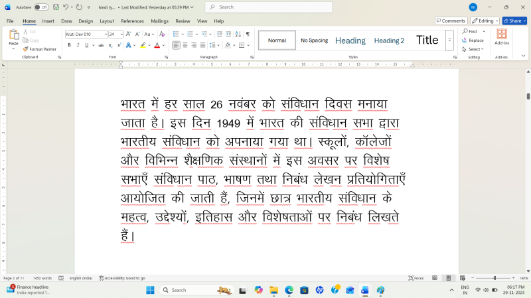531x298 pixels.
Task: Click the Format Painter tool
Action: (39, 49)
